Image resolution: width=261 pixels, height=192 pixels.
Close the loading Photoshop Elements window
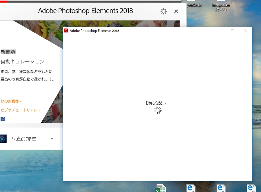pyautogui.click(x=246, y=31)
